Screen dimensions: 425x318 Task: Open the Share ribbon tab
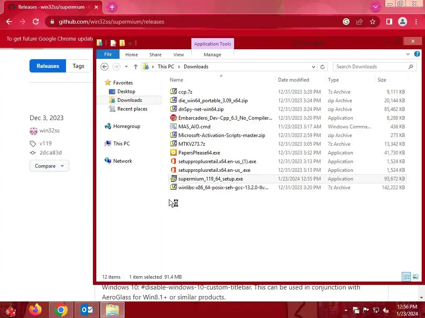click(155, 55)
